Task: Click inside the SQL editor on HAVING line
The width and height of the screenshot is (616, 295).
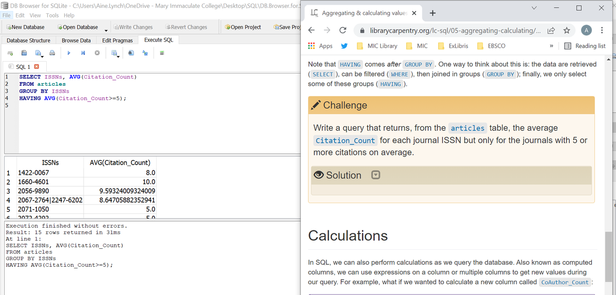Action: coord(73,99)
